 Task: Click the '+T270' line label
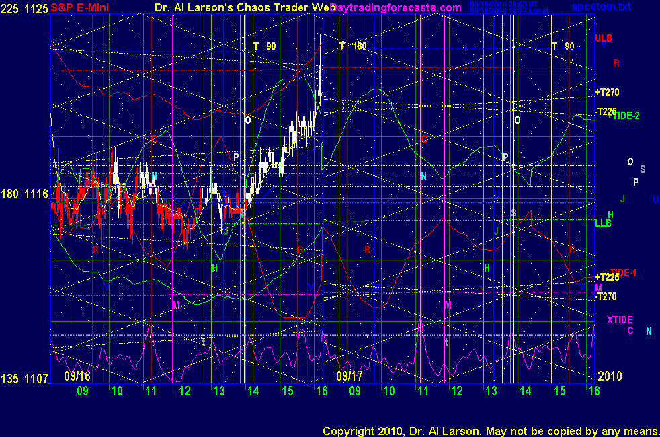(x=607, y=92)
